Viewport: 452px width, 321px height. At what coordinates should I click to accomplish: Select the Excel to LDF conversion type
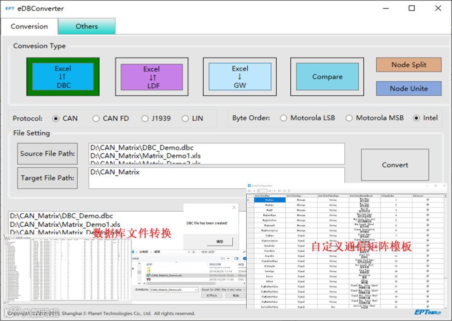point(152,77)
